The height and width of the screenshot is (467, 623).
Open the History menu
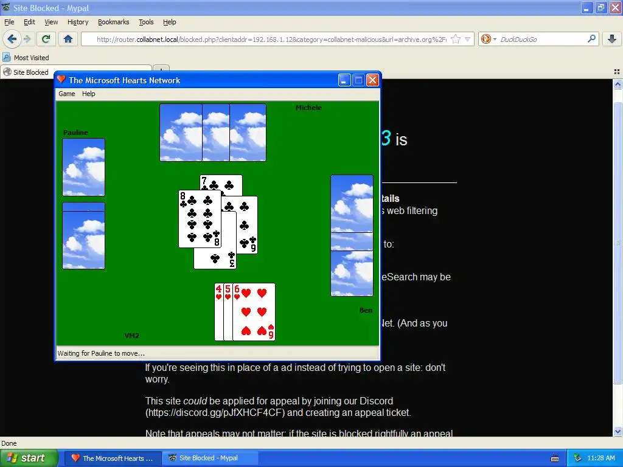coord(78,22)
